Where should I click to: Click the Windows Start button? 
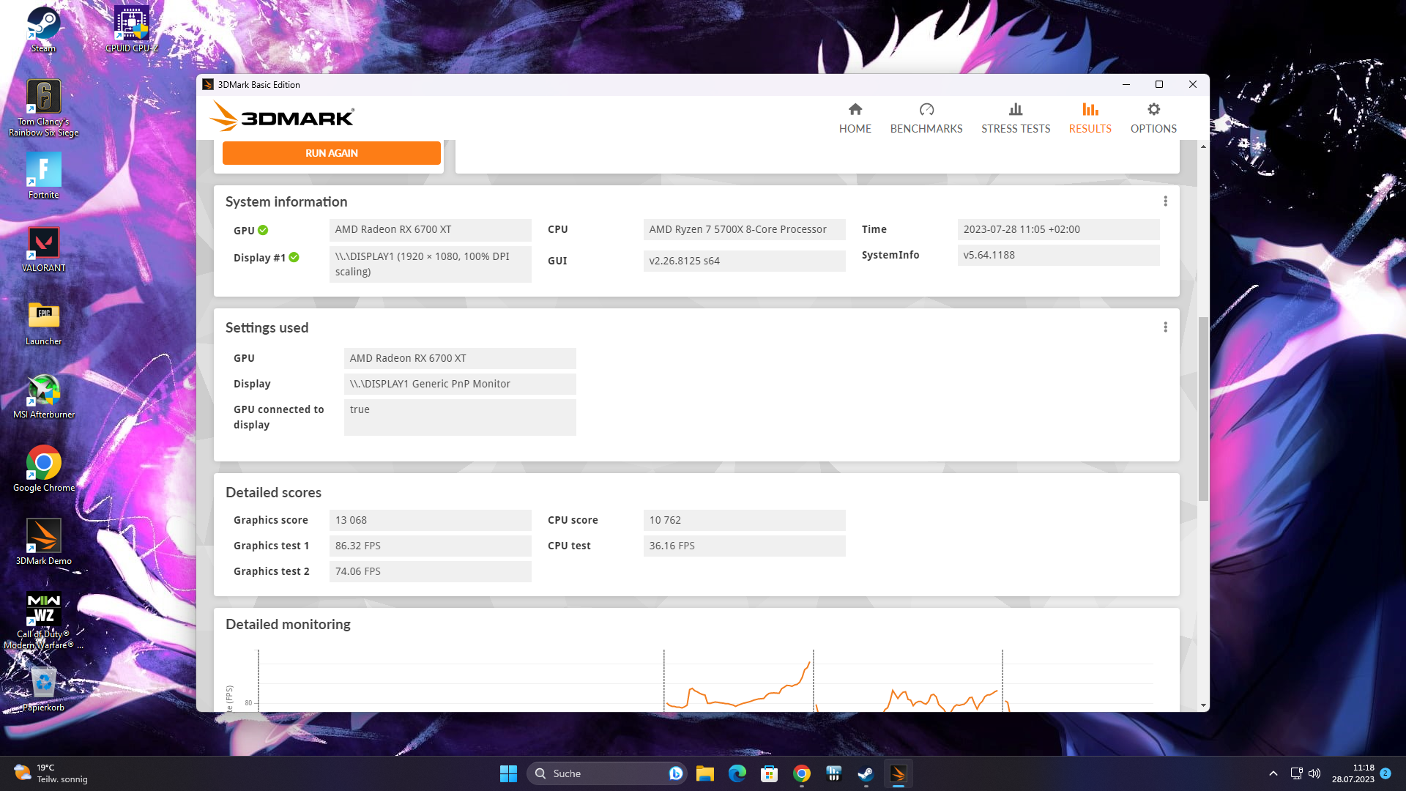click(x=508, y=773)
